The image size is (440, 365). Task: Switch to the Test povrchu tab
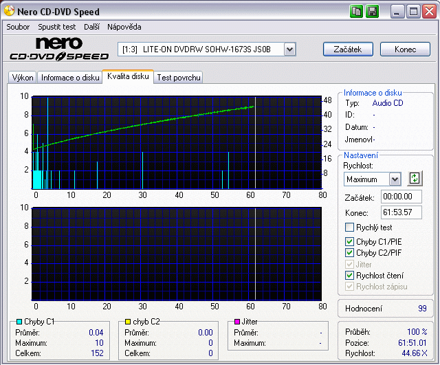click(179, 78)
